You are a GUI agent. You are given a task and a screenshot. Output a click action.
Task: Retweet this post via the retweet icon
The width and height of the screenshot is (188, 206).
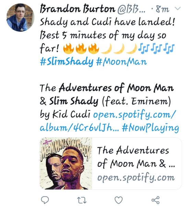[x=82, y=200]
